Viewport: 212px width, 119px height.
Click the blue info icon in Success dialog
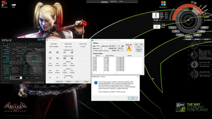tap(96, 83)
